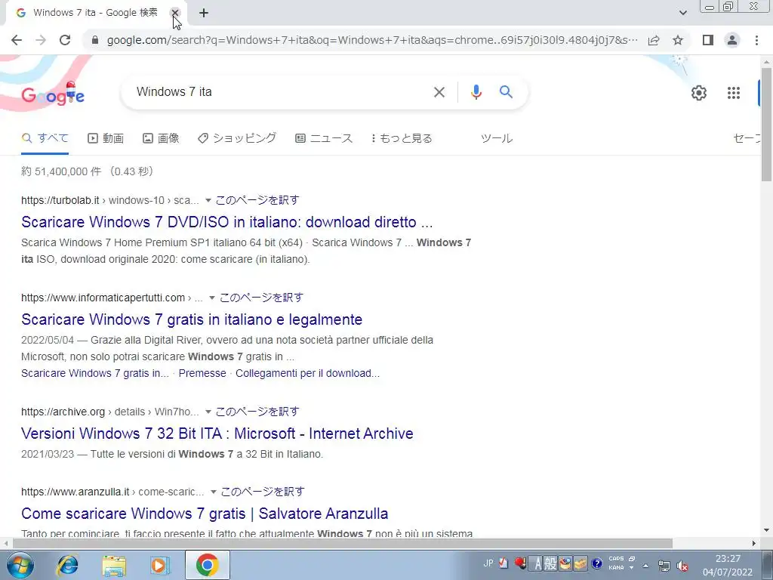Image resolution: width=773 pixels, height=580 pixels.
Task: Expand dropdown arrow next to aranzulla.it URL
Action: point(214,492)
